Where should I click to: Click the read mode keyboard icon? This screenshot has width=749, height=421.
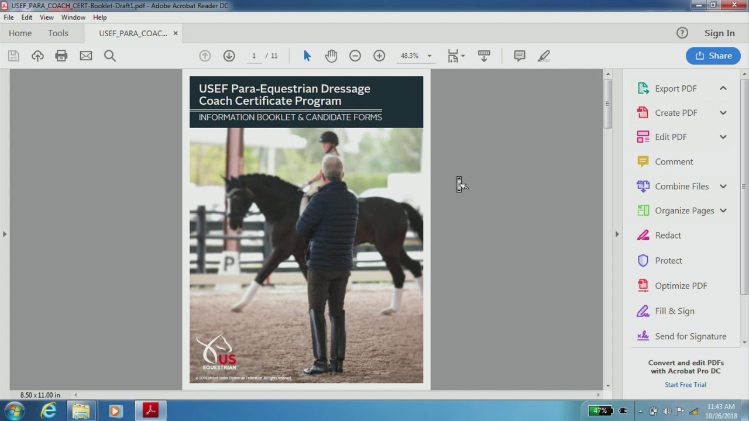[484, 56]
